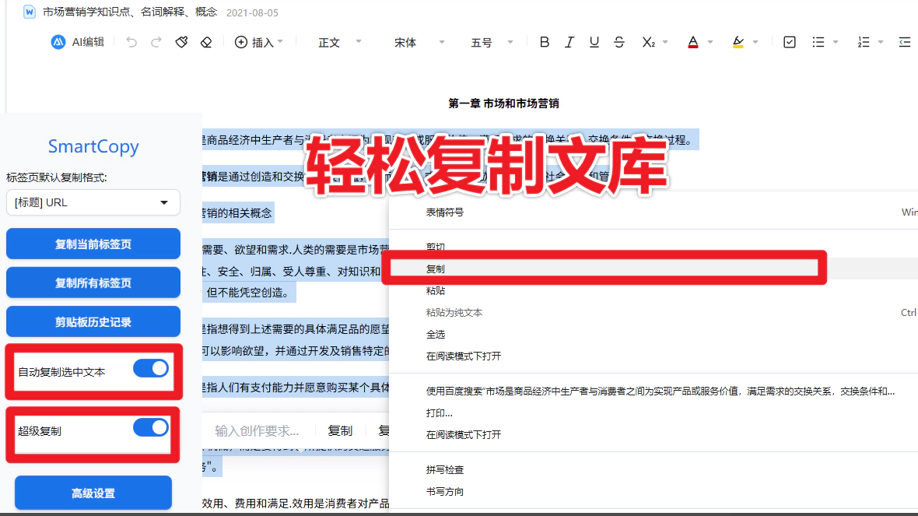Click the Bold formatting icon
This screenshot has height=516, width=918.
click(545, 42)
